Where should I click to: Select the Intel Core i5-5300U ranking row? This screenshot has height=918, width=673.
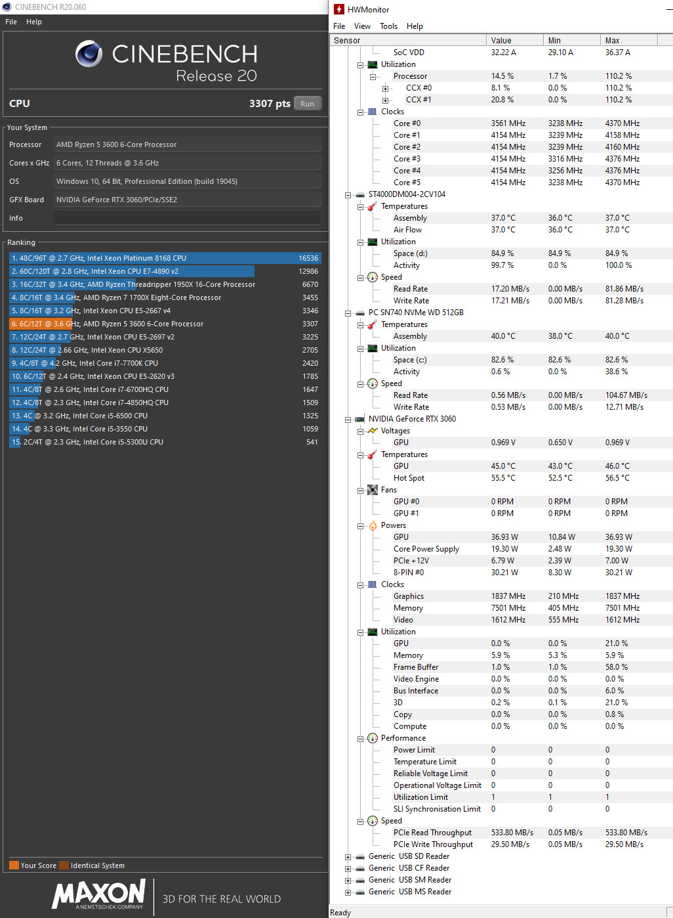[165, 442]
